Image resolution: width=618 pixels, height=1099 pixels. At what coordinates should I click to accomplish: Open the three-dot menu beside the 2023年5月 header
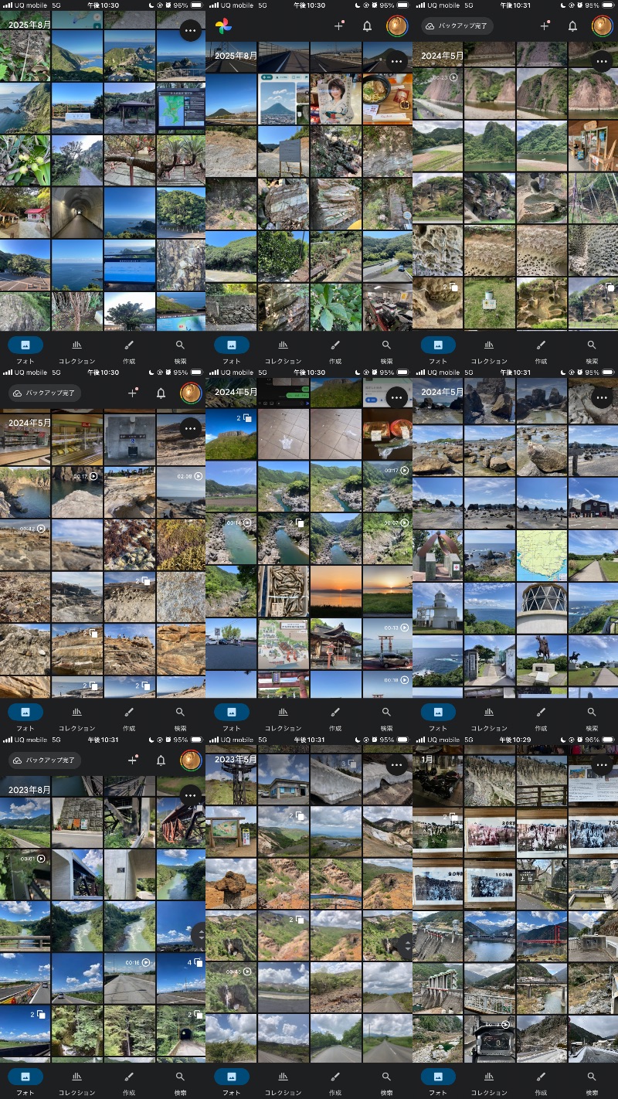coord(396,766)
